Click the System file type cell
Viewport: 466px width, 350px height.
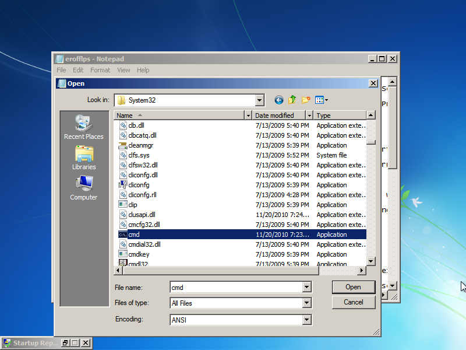[x=331, y=155]
